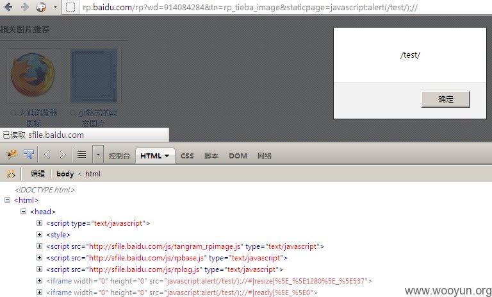The image size is (492, 297).
Task: Click the /test/ alert message text
Action: coord(410,55)
